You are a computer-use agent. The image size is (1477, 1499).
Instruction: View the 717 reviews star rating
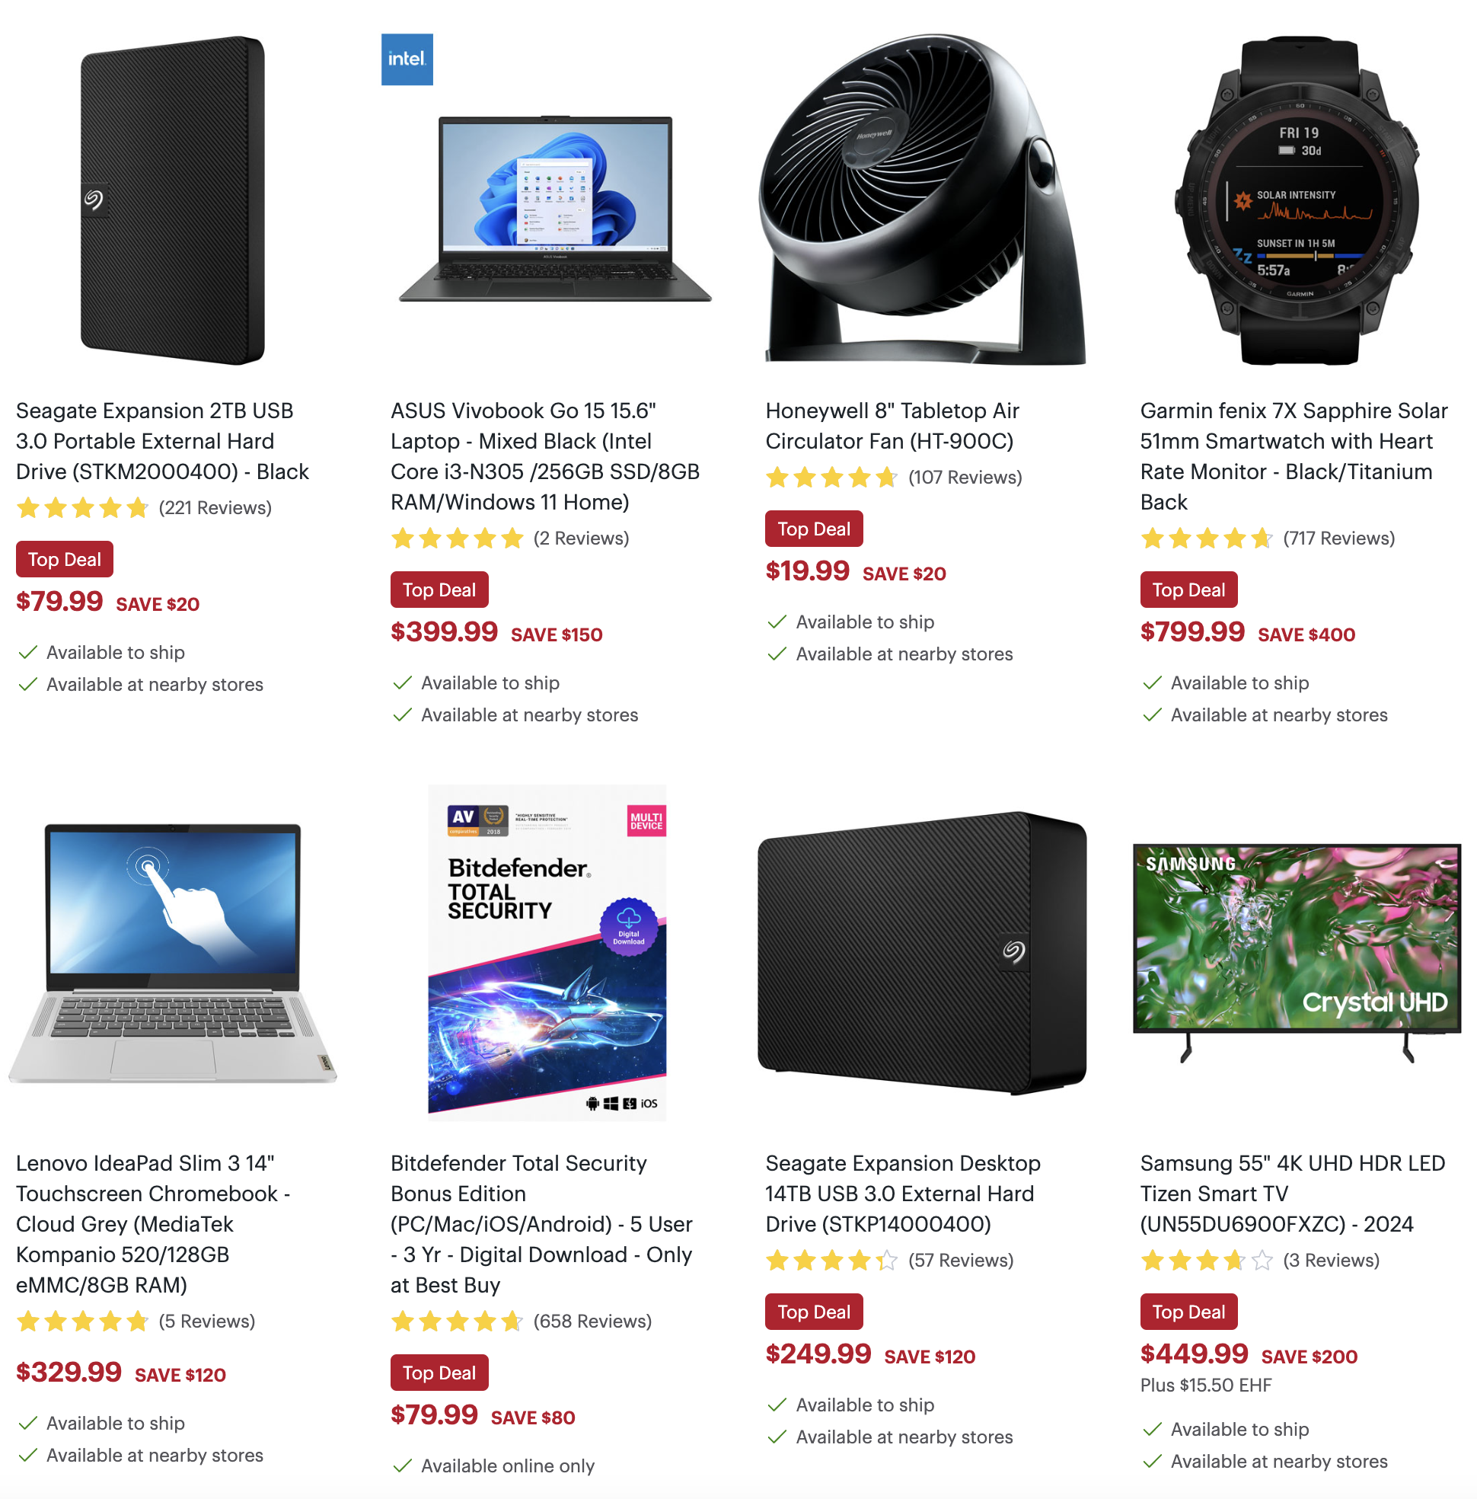pos(1267,539)
